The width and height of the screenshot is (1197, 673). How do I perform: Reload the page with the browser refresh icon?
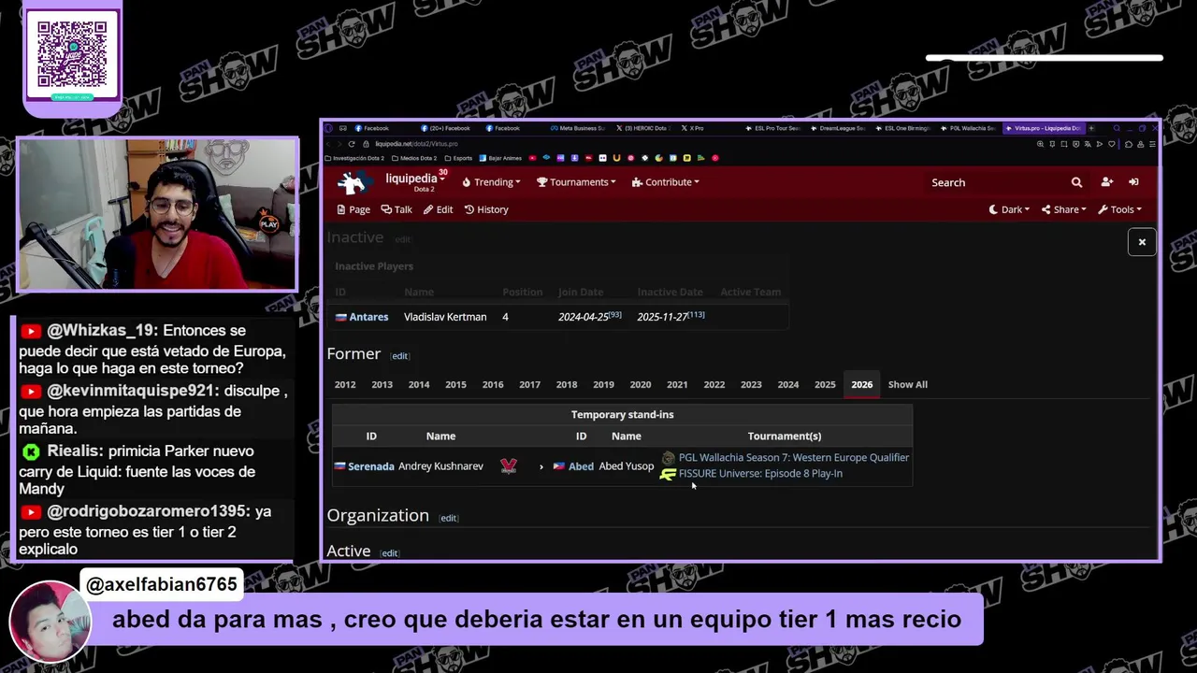(352, 144)
